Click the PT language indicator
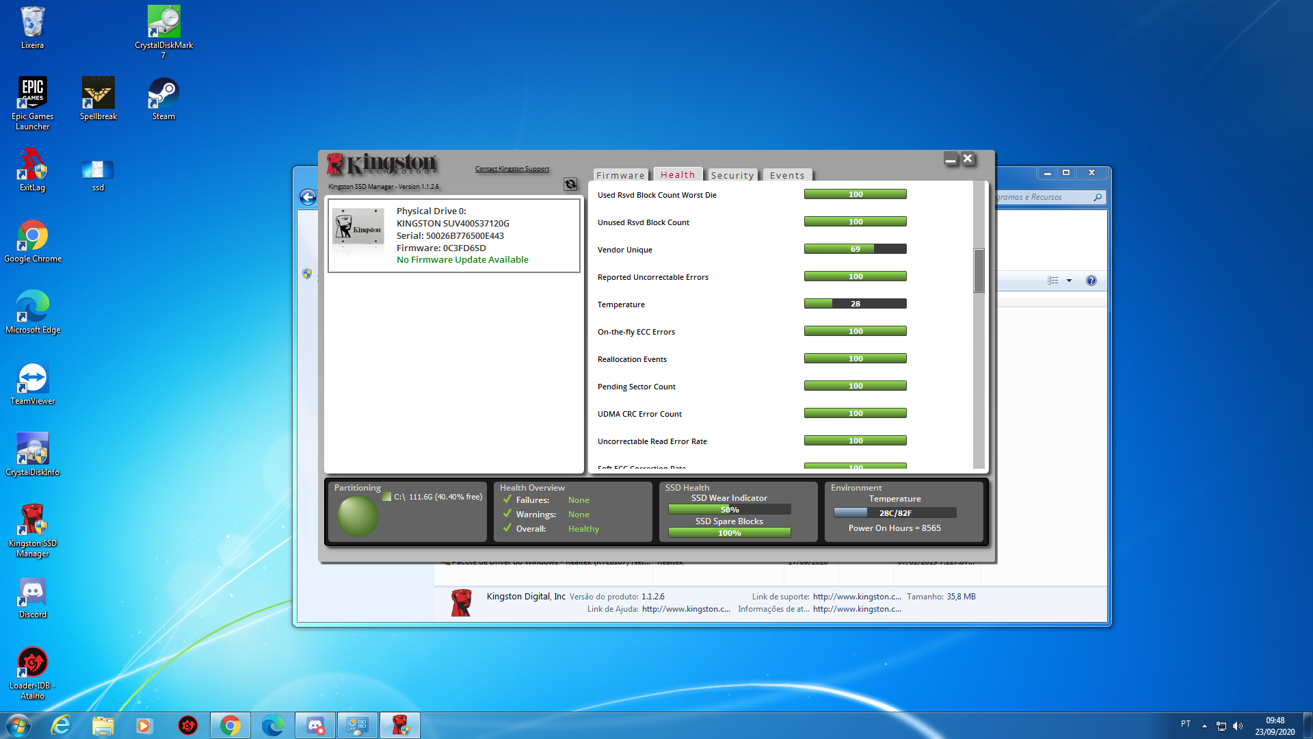The height and width of the screenshot is (739, 1313). pos(1186,724)
